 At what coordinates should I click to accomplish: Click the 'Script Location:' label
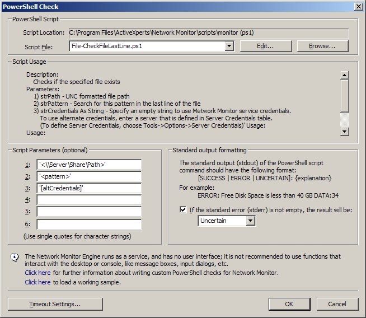tap(44, 32)
